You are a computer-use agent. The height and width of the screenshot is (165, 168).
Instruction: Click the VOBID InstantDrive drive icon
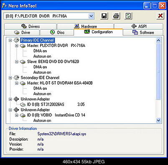(x=23, y=115)
